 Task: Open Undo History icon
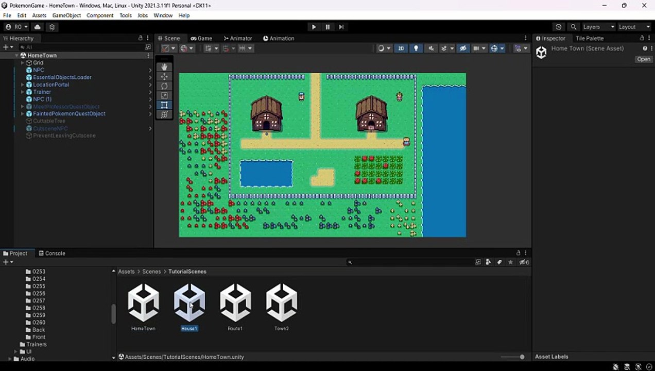(x=559, y=27)
